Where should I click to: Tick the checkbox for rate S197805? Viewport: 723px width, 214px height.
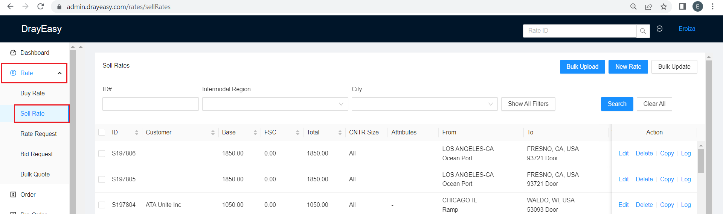pyautogui.click(x=102, y=179)
